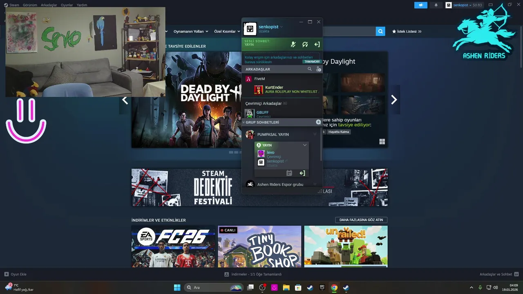Click the TAMAMDIR! button
Image resolution: width=523 pixels, height=294 pixels.
311,62
